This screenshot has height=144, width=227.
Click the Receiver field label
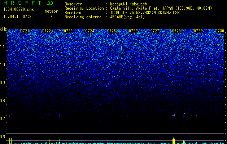click(73, 13)
